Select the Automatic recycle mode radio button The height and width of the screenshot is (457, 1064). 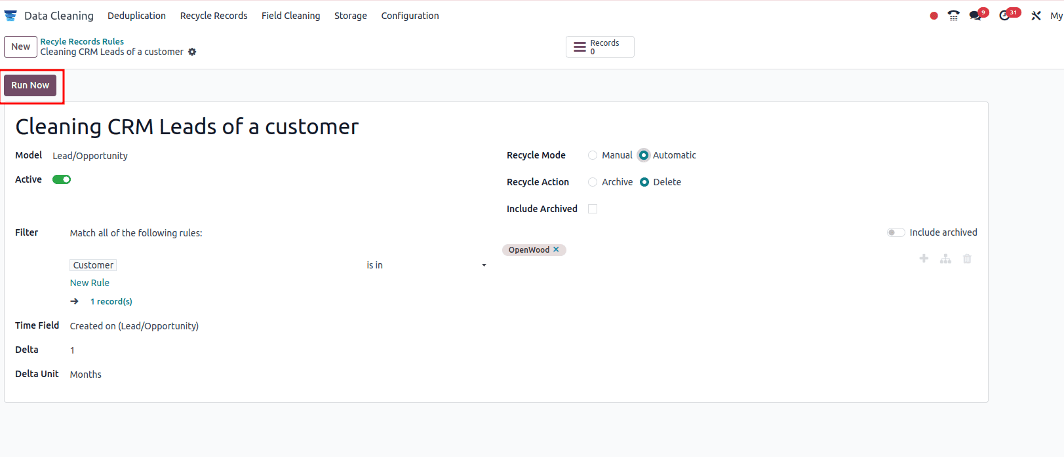coord(644,155)
